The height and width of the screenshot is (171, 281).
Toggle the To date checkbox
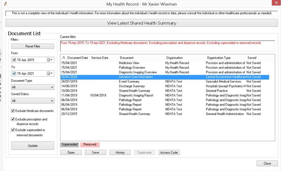point(14,73)
